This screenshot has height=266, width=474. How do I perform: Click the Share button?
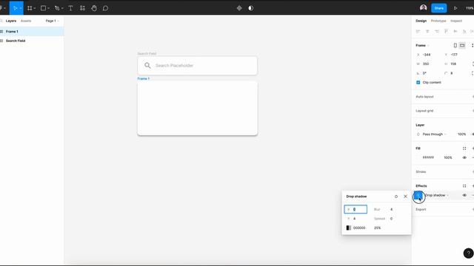[x=438, y=8]
